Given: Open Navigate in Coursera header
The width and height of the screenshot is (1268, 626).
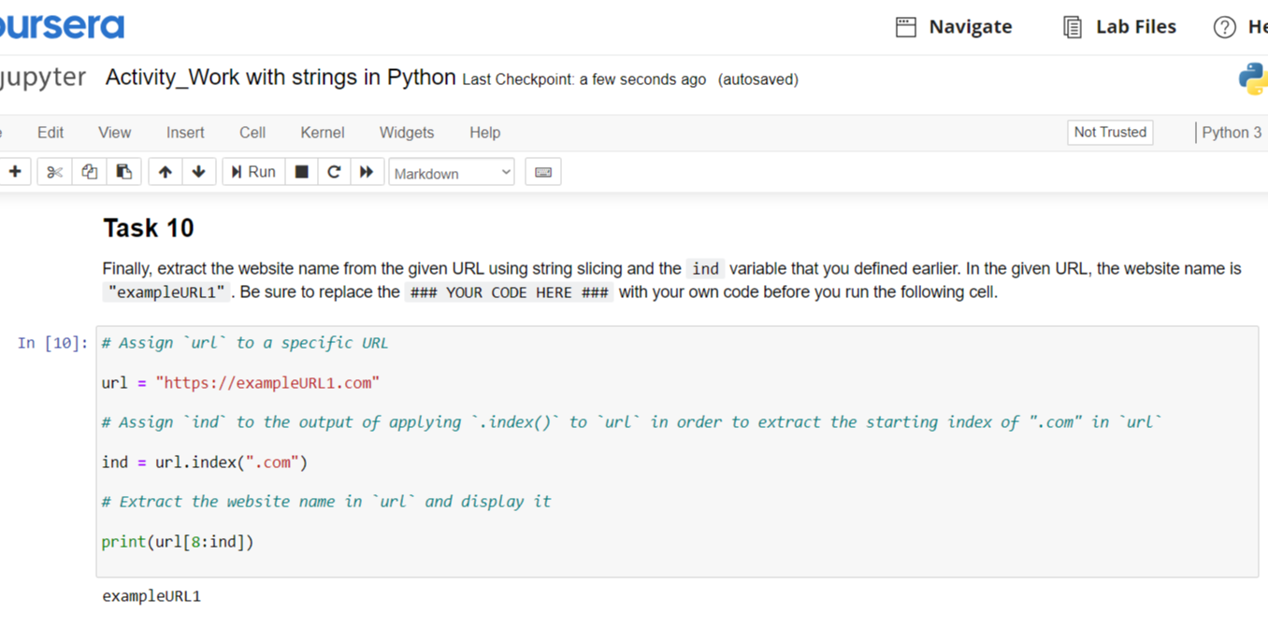Looking at the screenshot, I should [954, 27].
